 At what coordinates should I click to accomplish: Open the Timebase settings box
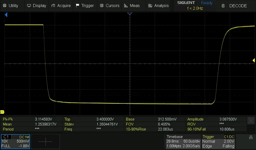tap(183, 141)
